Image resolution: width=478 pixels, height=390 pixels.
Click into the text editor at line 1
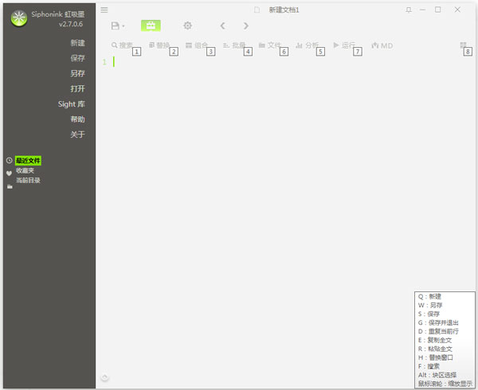tap(292, 62)
